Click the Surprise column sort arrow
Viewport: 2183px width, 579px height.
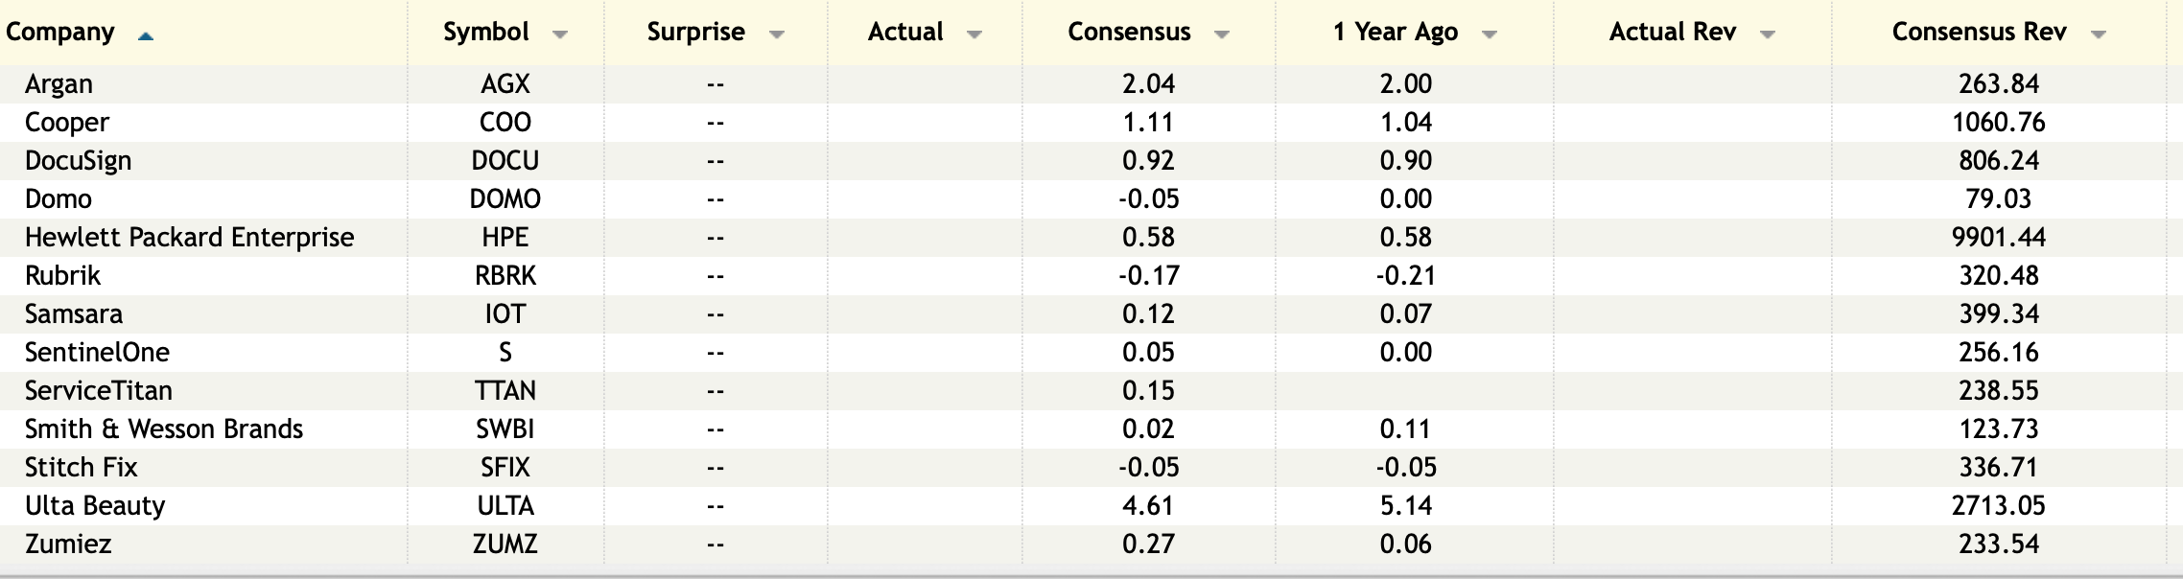(x=777, y=35)
